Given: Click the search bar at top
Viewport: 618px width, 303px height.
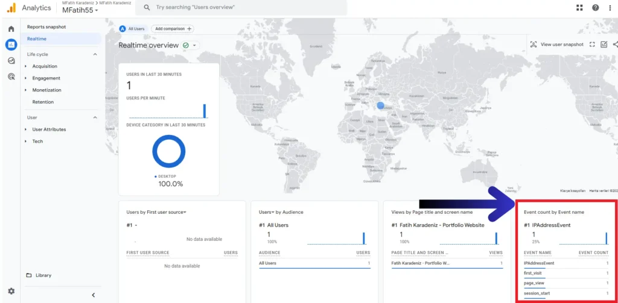Looking at the screenshot, I should pyautogui.click(x=241, y=7).
